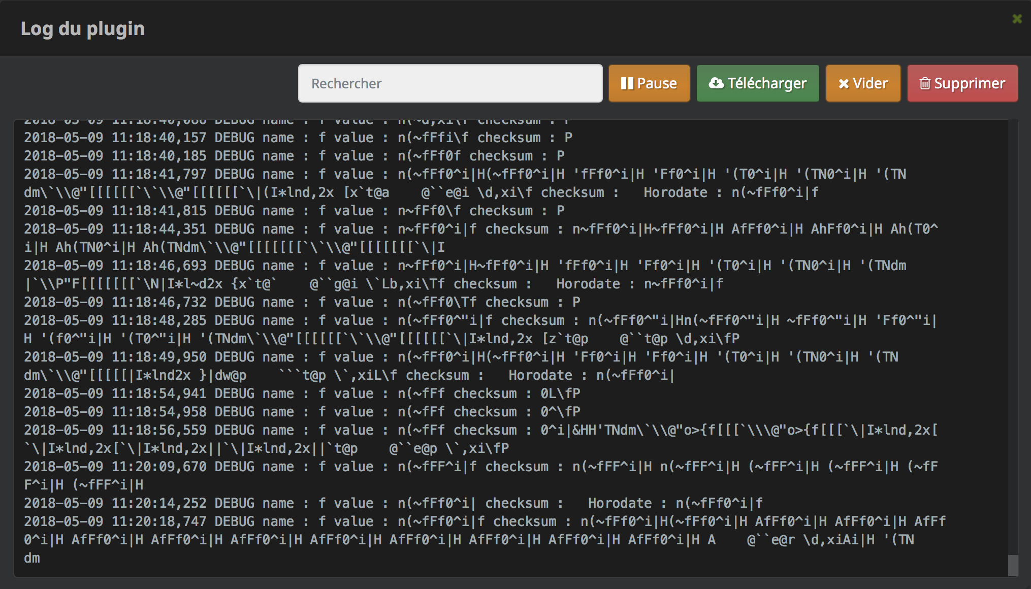
Task: Click the log timestamp 11:18:48,285
Action: [x=159, y=320]
